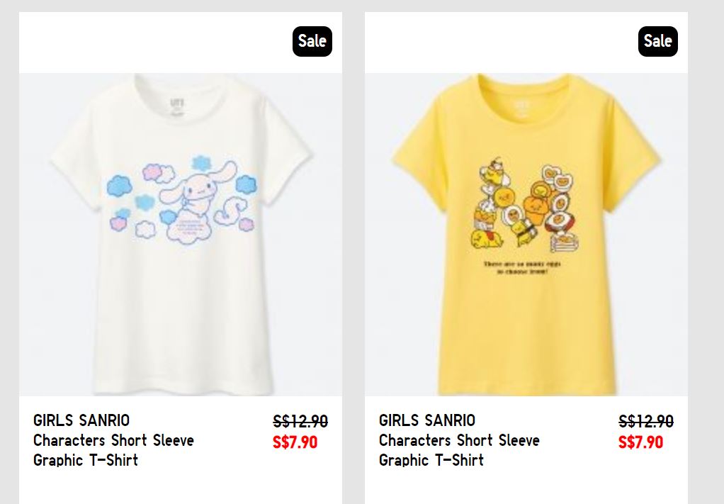Click Sale badge on yellow Gudetama shirt card
Viewport: 724px width, 504px height.
[657, 41]
